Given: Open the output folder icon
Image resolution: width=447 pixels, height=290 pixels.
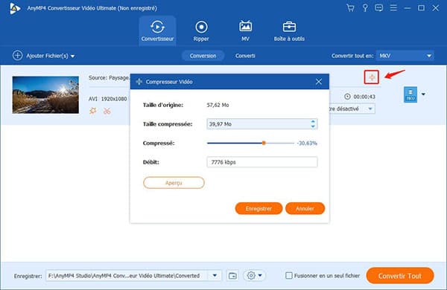Looking at the screenshot, I should (232, 275).
